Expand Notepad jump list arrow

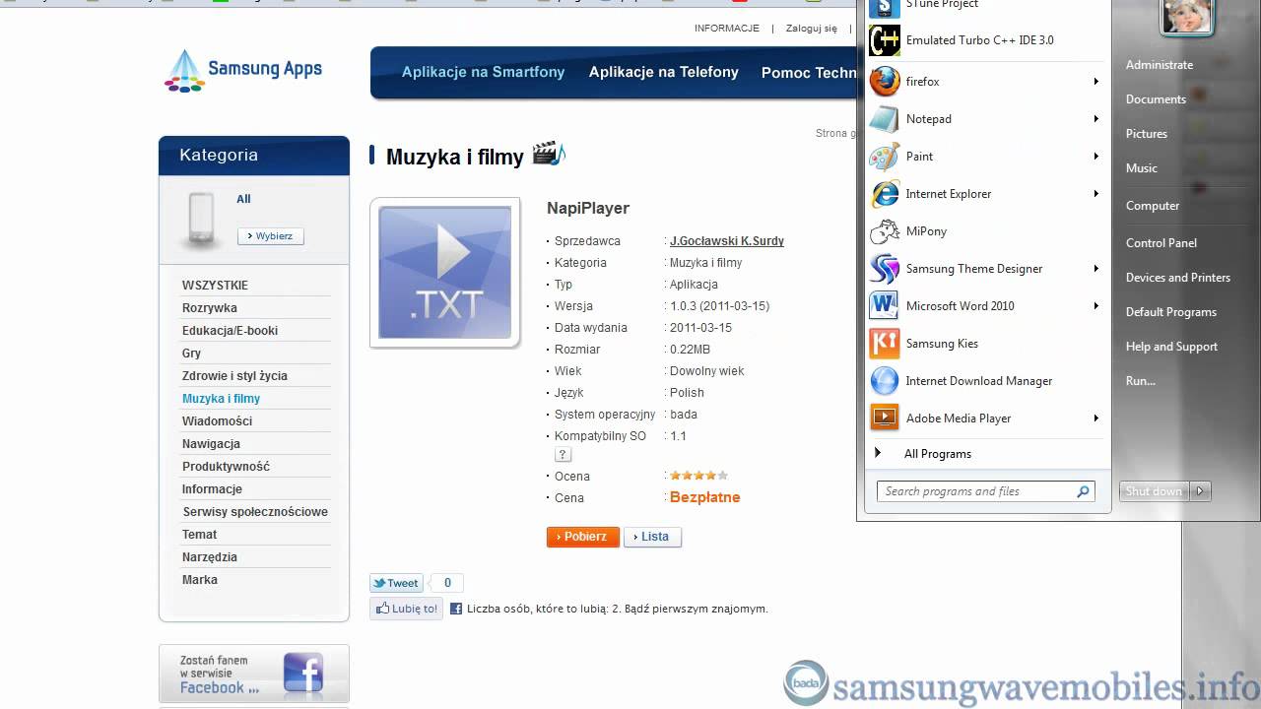tap(1095, 119)
